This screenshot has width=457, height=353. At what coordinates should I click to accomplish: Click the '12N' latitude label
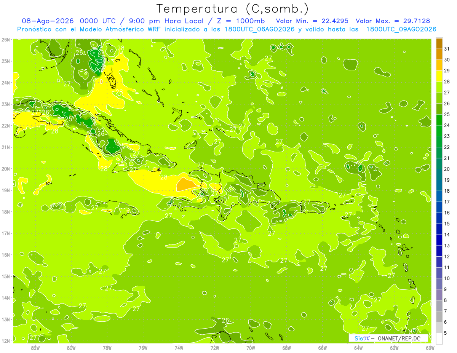(x=6, y=341)
